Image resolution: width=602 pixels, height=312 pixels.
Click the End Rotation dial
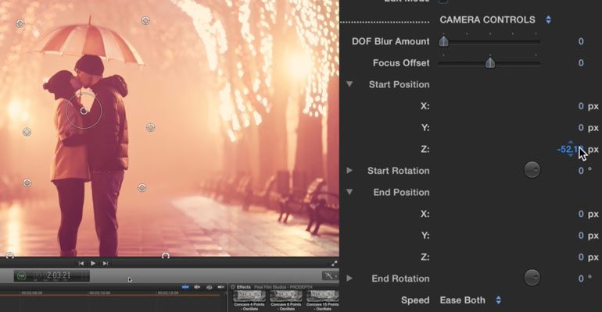coord(532,278)
